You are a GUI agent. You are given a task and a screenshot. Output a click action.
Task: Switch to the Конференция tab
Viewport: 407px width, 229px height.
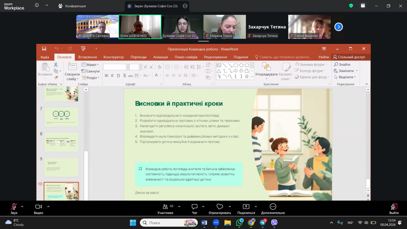pos(72,6)
